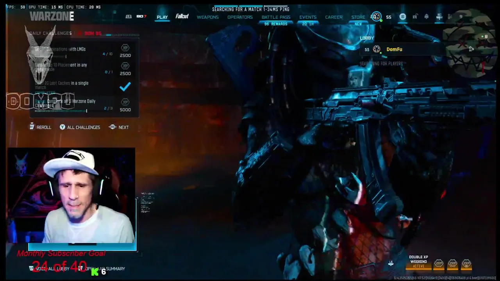Click the event timer under Events
The width and height of the screenshot is (500, 281).
(x=308, y=24)
